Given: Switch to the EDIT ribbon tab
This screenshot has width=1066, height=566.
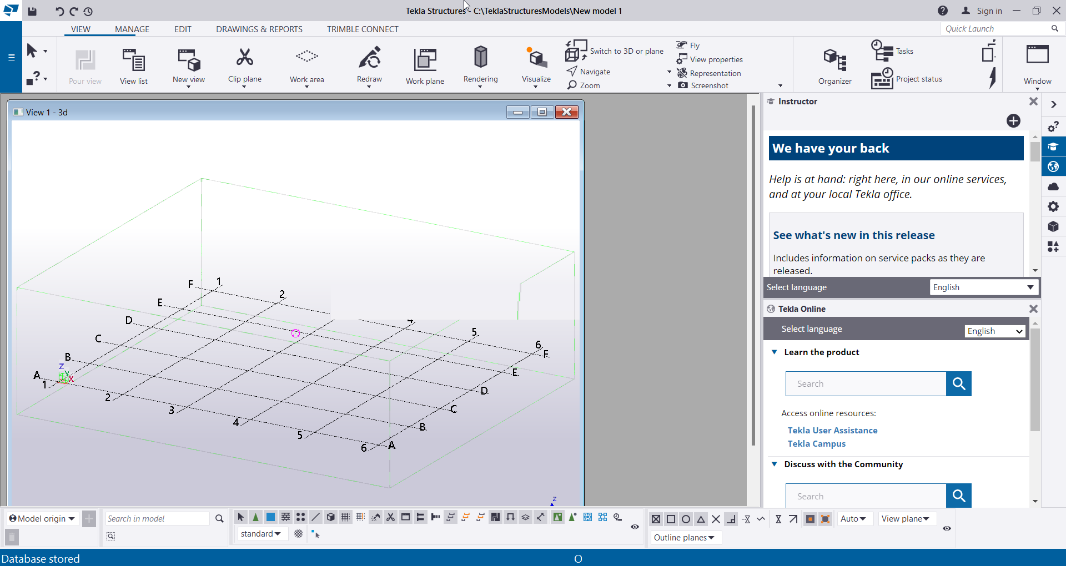Looking at the screenshot, I should pyautogui.click(x=182, y=29).
